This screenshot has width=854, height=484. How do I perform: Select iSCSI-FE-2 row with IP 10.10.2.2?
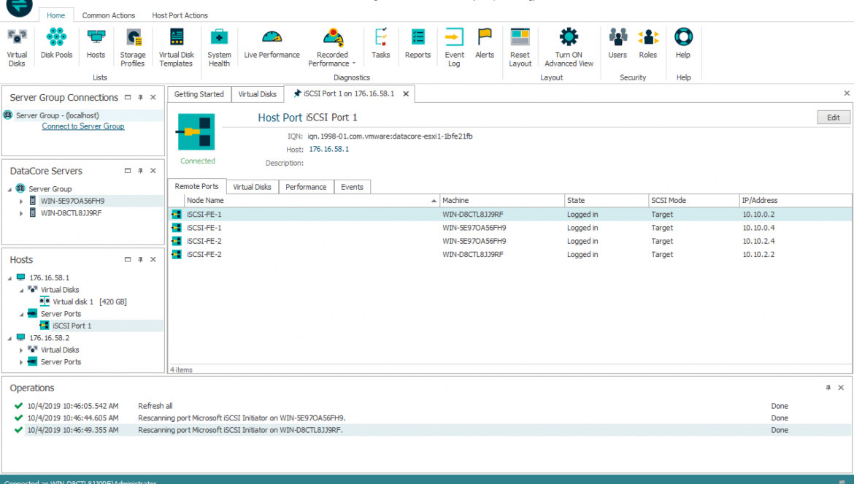pos(510,254)
